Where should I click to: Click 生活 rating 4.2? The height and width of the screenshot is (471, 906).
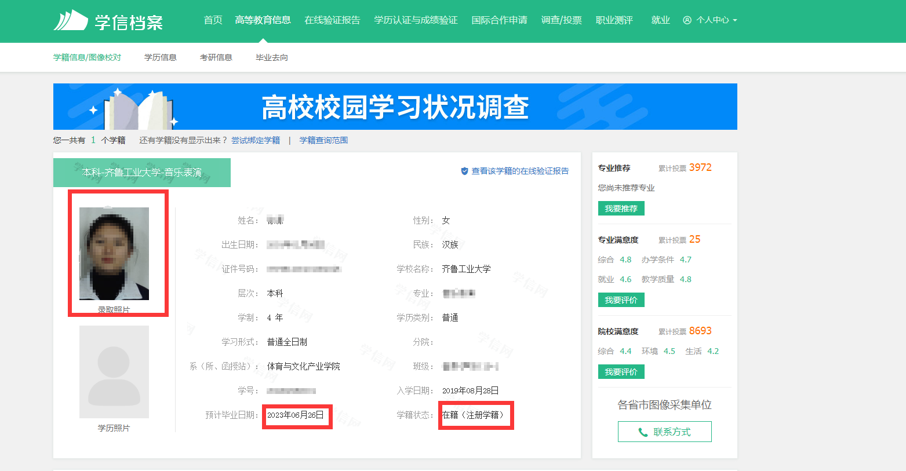(713, 351)
